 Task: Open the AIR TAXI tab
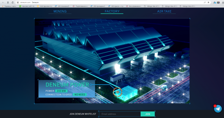tap(164, 11)
